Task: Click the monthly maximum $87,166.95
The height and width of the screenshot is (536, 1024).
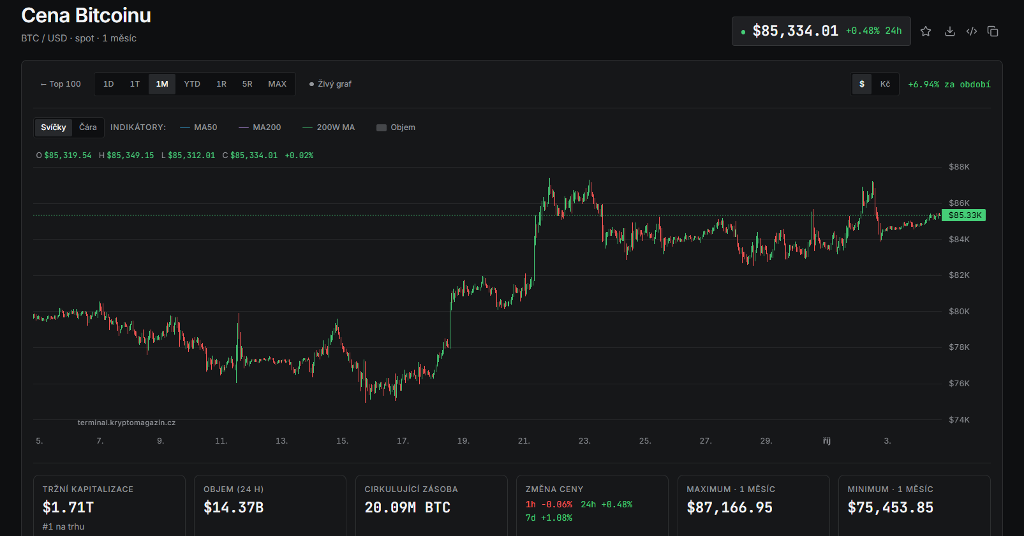Action: pyautogui.click(x=730, y=507)
